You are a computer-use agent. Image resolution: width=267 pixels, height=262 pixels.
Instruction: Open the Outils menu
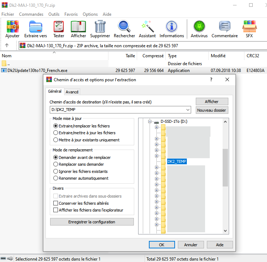tap(54, 14)
